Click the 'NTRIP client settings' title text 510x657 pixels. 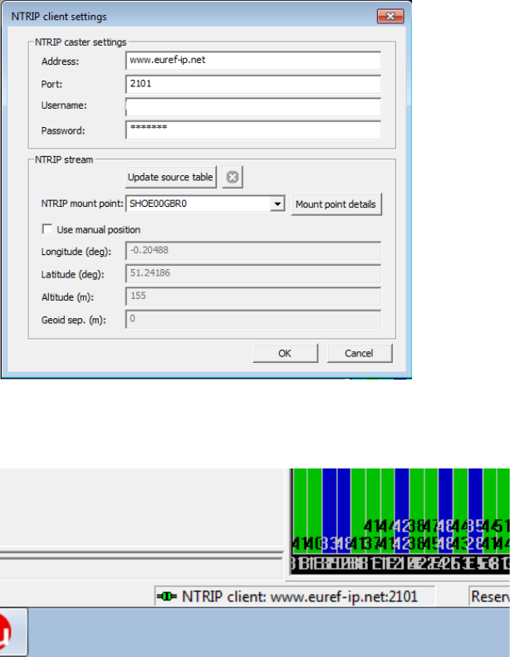coord(59,17)
